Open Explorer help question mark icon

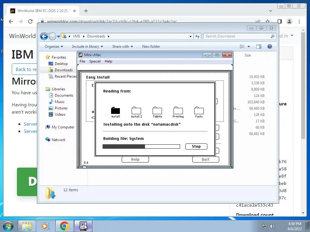tap(270, 47)
